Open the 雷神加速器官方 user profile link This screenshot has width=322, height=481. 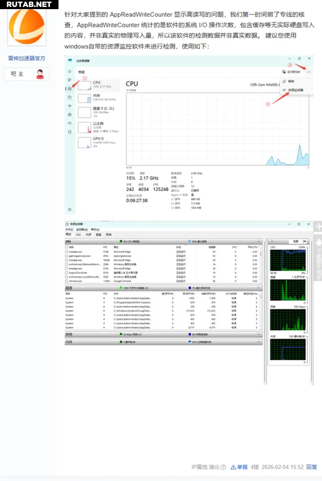pos(27,58)
